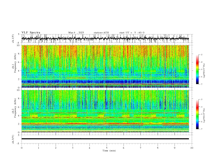This screenshot has height=166, width=216.
Task: Click the "ch.3(V)" waveform axis label
Action: (13, 139)
